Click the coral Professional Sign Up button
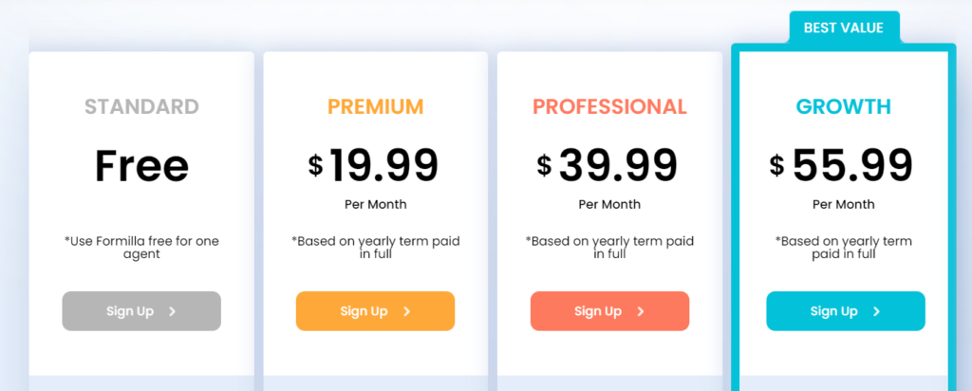 pos(609,311)
